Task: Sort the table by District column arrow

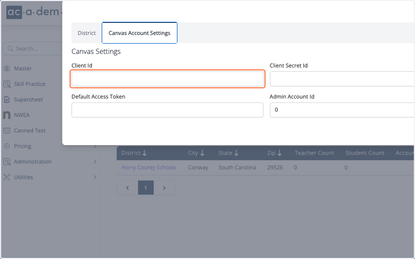Action: point(145,153)
